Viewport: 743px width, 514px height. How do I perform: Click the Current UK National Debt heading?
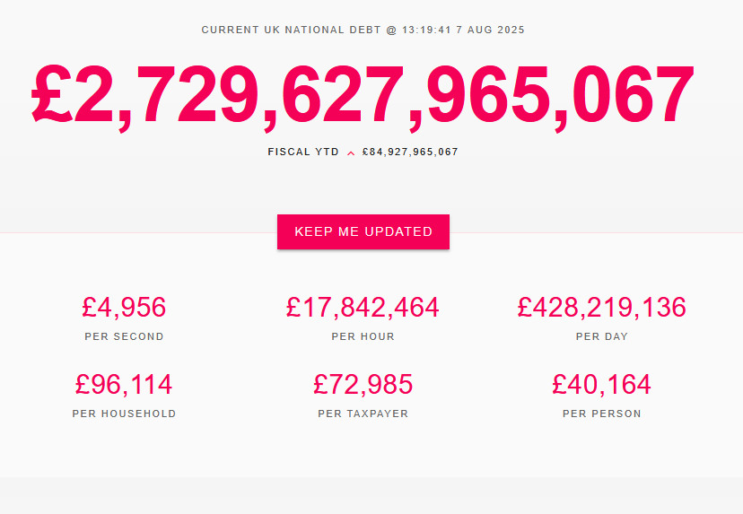pos(291,30)
